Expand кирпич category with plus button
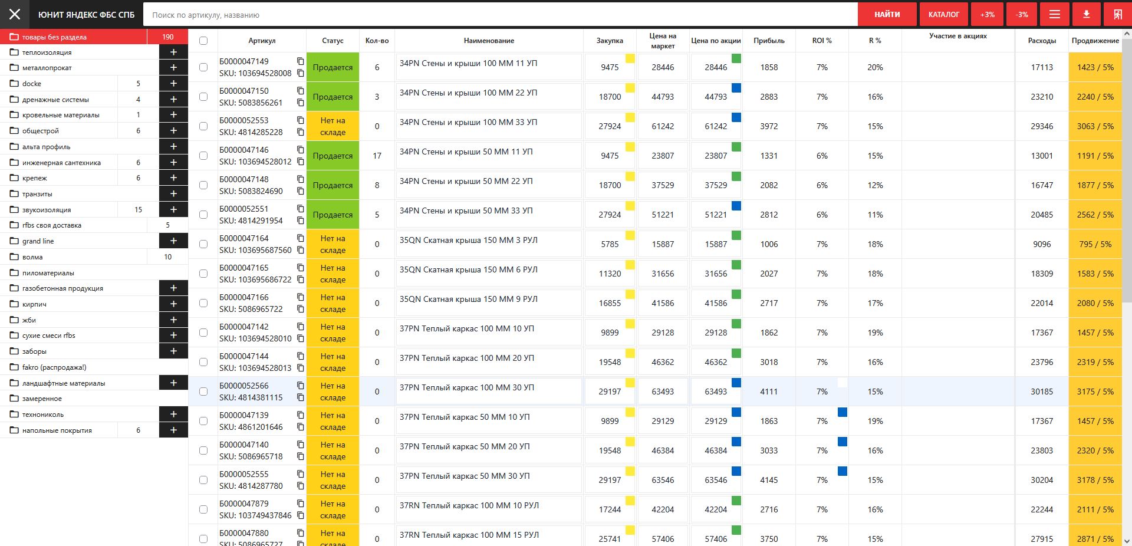The image size is (1132, 546). pos(173,304)
